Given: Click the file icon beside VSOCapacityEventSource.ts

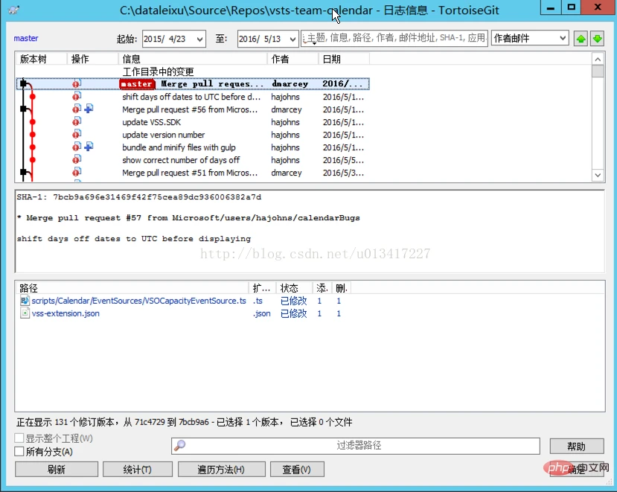Looking at the screenshot, I should tap(25, 301).
